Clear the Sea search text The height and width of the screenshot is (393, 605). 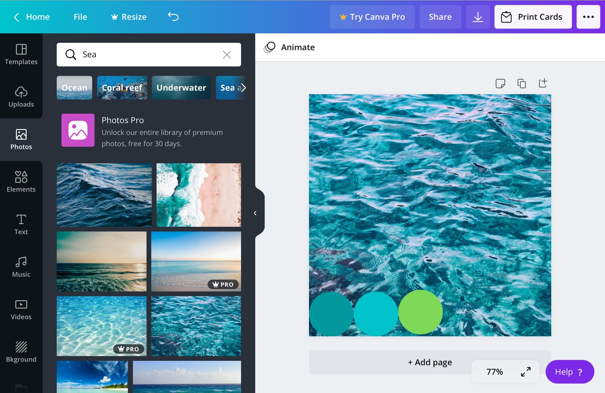[x=227, y=55]
